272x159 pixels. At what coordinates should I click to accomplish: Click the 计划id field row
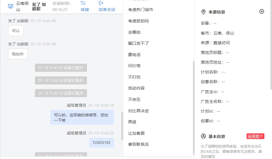(x=211, y=111)
